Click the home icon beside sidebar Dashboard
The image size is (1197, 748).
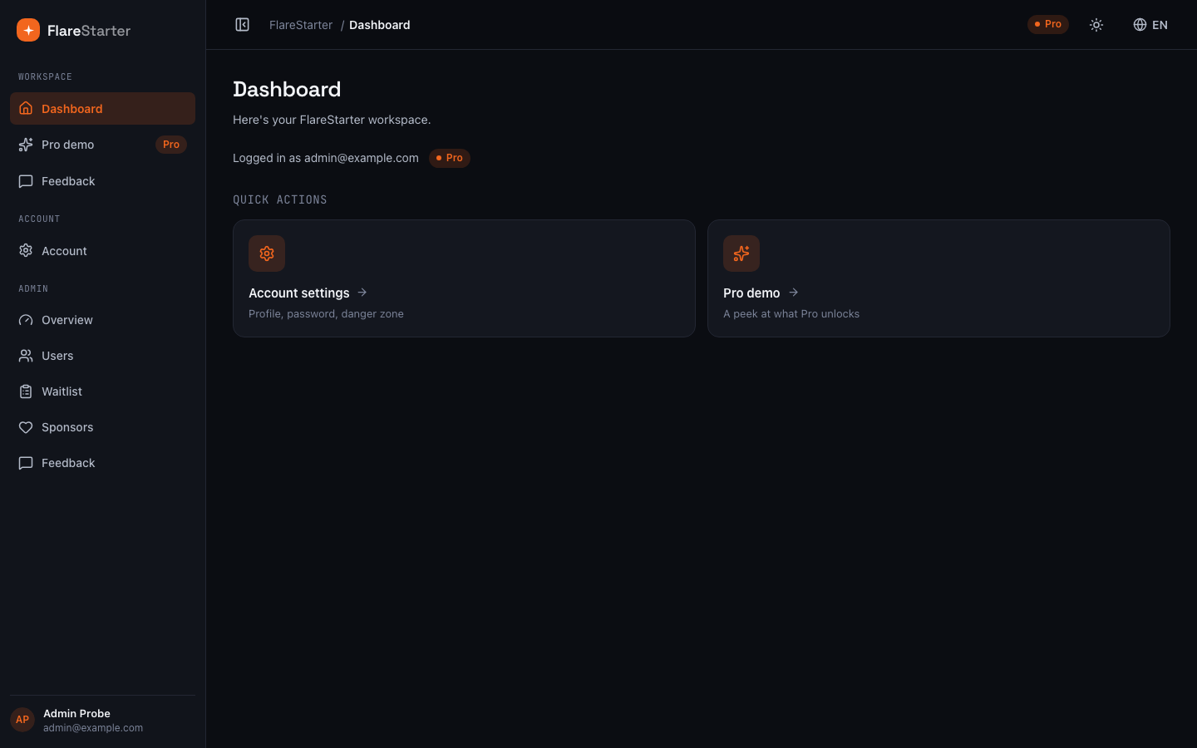(26, 109)
